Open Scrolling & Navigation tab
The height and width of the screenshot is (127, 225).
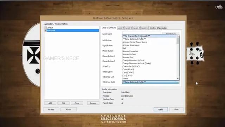158,28
